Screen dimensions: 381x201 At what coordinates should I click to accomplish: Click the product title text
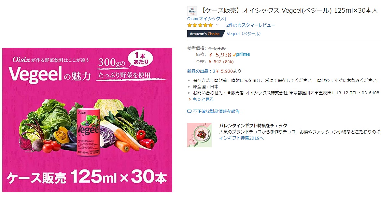coord(289,10)
